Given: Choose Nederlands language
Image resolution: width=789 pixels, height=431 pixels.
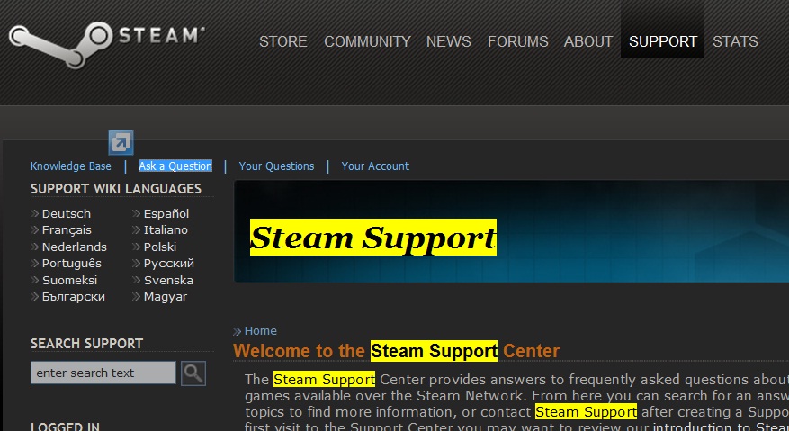Looking at the screenshot, I should point(74,247).
